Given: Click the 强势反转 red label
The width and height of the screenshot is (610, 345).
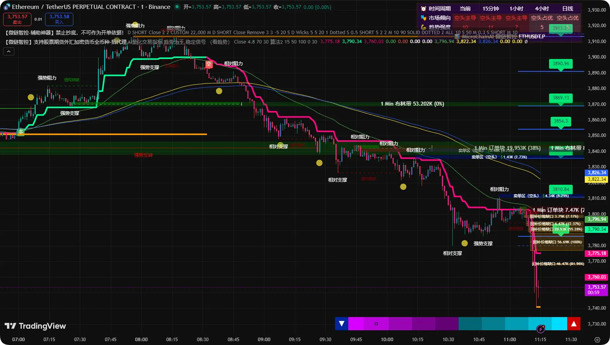Looking at the screenshot, I should pyautogui.click(x=143, y=155).
